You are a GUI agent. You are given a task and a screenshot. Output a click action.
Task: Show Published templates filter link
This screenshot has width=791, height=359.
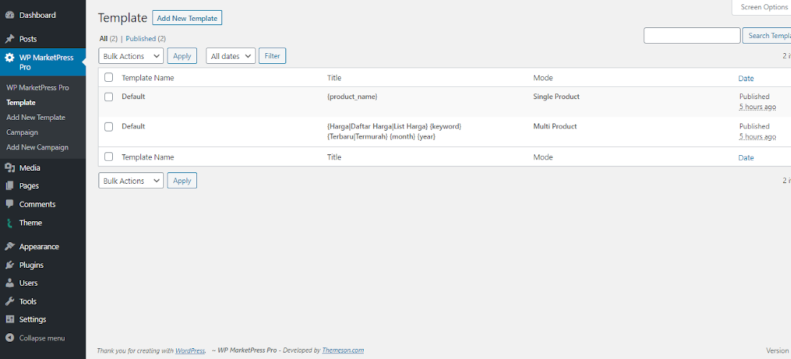click(141, 38)
